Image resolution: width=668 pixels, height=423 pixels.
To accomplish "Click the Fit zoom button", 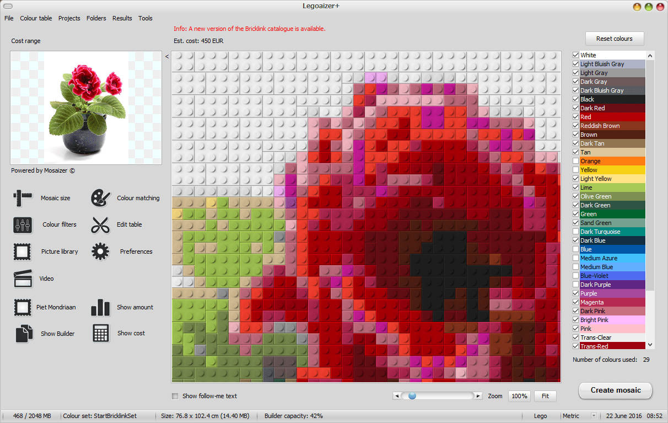I will [545, 396].
